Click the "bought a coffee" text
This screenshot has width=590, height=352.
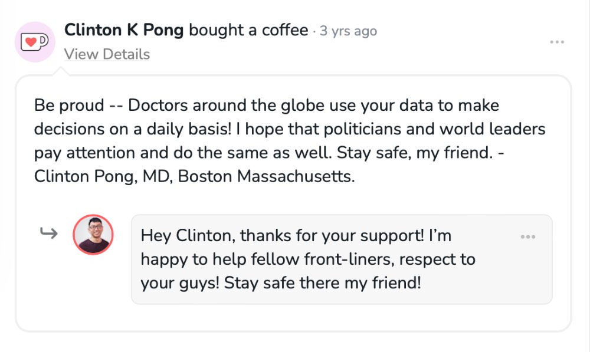point(248,30)
